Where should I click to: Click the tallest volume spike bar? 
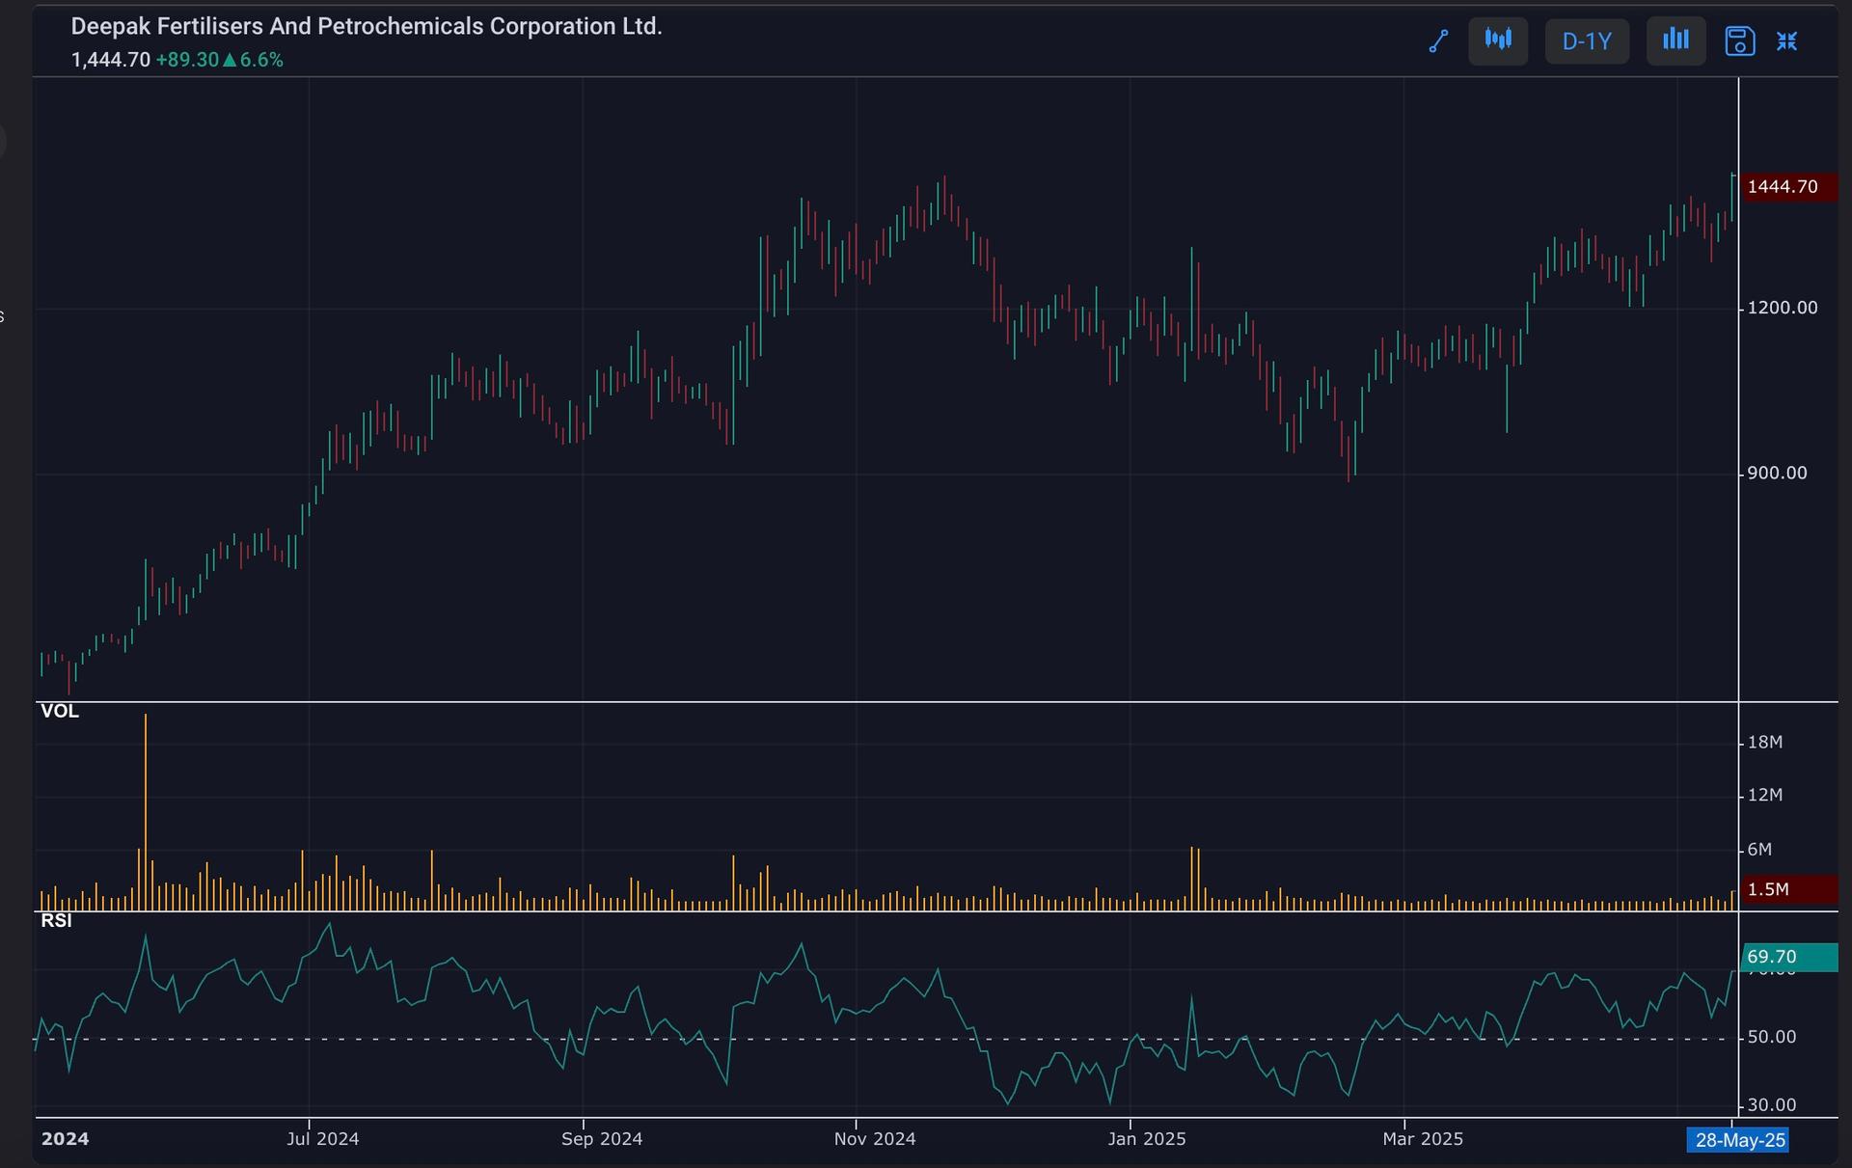(146, 812)
